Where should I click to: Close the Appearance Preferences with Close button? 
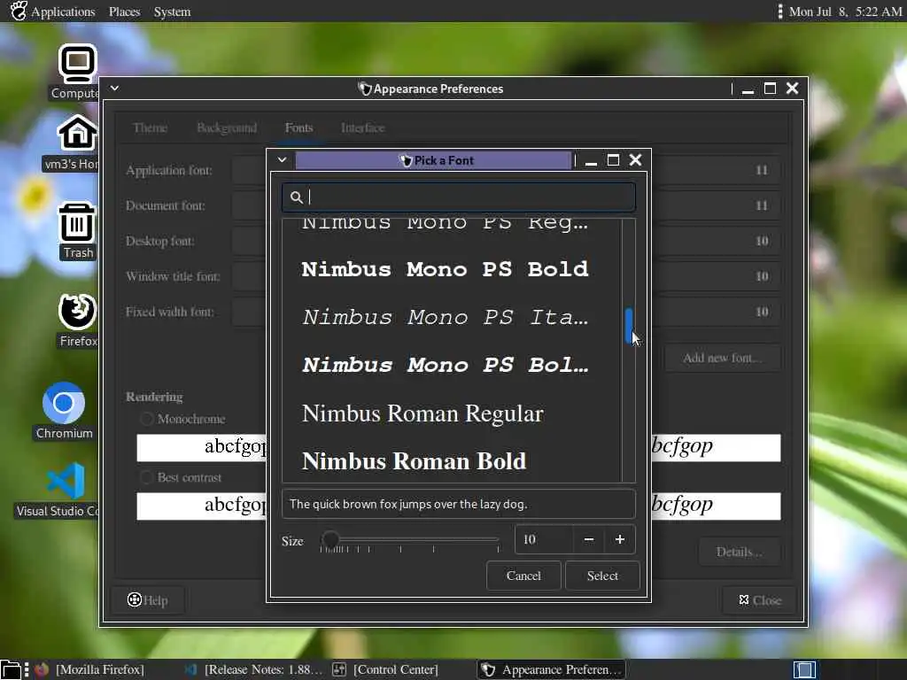760,600
